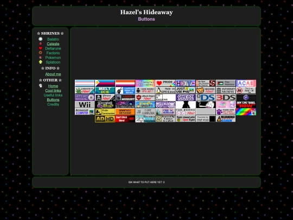Click the purple paw My Own Two Paws button
This screenshot has height=220, width=293.
(226, 112)
